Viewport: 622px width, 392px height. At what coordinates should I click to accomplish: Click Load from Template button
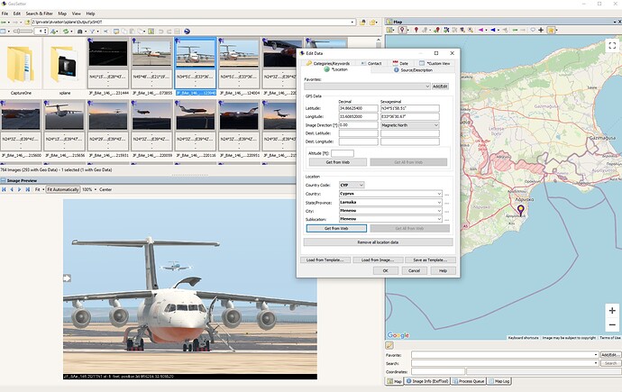(327, 260)
